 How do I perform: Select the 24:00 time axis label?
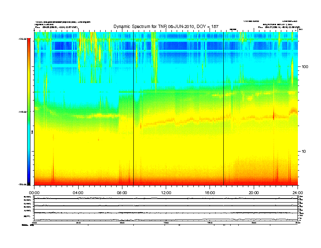click(x=297, y=192)
